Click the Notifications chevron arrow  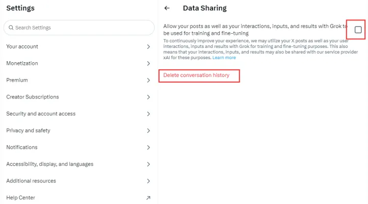pos(148,148)
